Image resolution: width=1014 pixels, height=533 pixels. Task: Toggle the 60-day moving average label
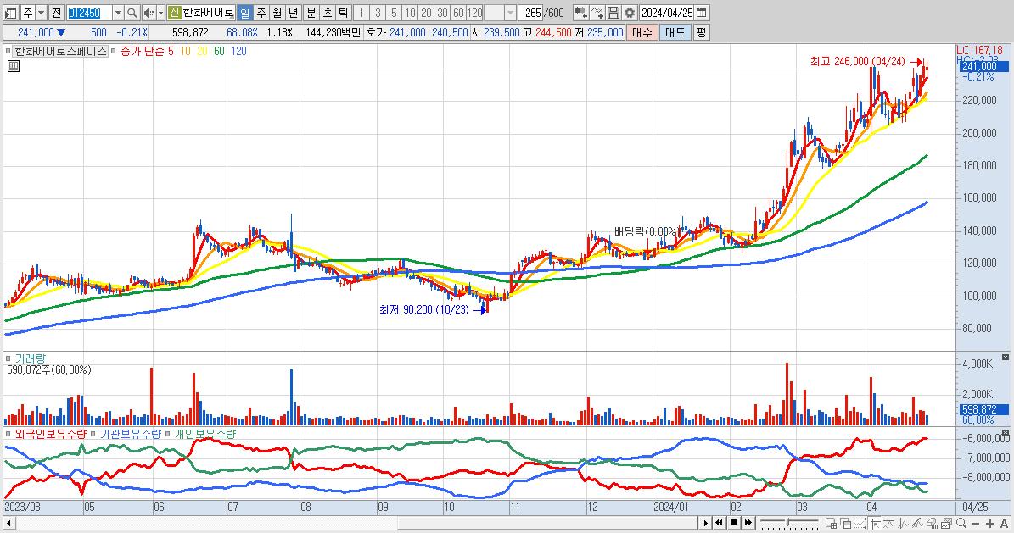(219, 51)
